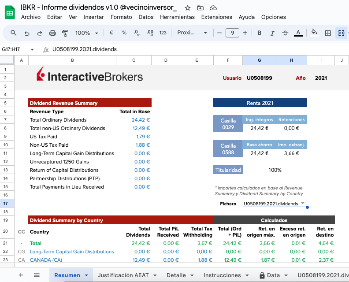The width and height of the screenshot is (349, 282).
Task: Select row 17 header
Action: pyautogui.click(x=5, y=203)
